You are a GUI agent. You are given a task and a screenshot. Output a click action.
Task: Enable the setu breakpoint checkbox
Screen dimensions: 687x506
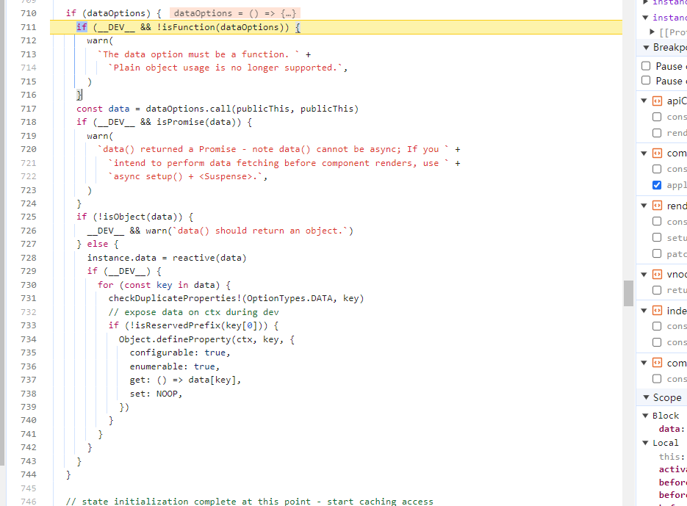[x=657, y=237]
